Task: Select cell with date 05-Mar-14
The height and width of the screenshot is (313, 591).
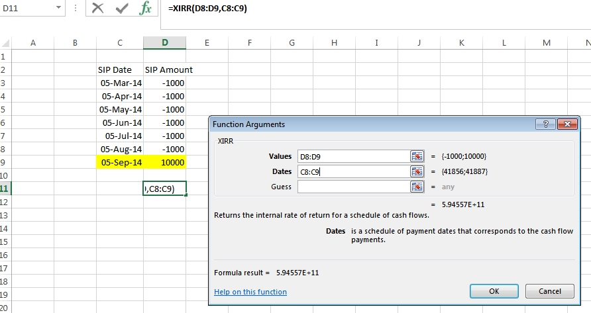Action: click(x=120, y=83)
